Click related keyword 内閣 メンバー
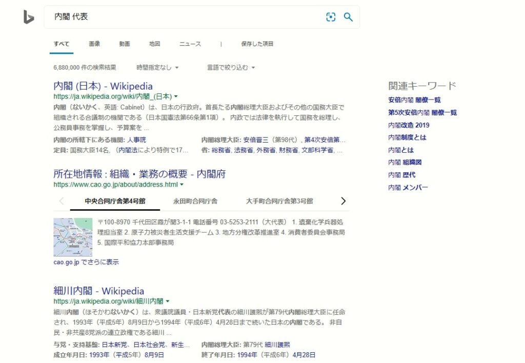The height and width of the screenshot is (363, 525). click(x=408, y=187)
